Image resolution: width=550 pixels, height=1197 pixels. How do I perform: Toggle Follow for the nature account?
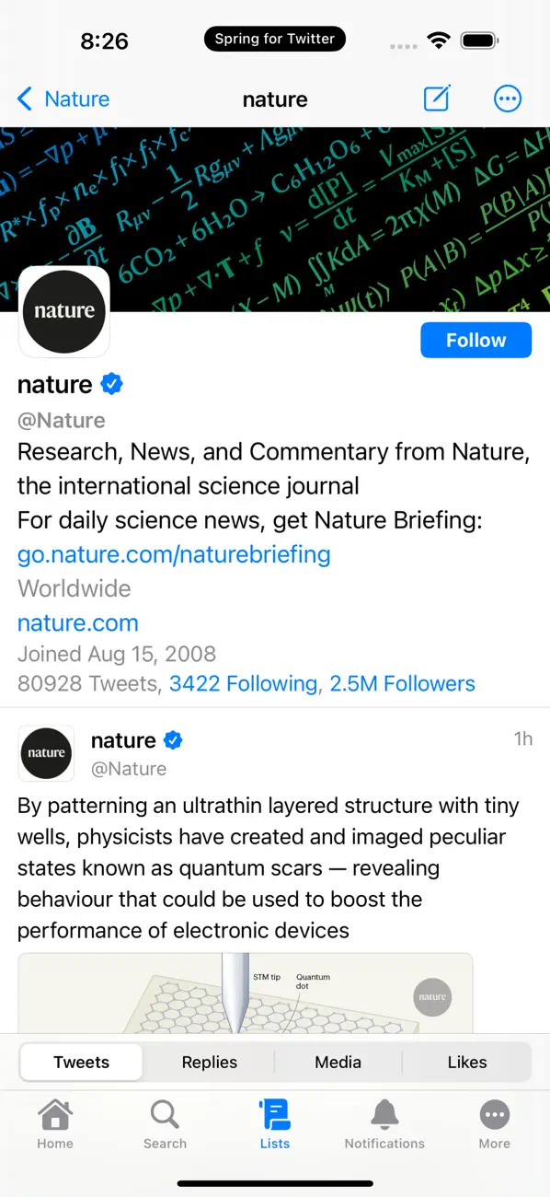click(476, 340)
